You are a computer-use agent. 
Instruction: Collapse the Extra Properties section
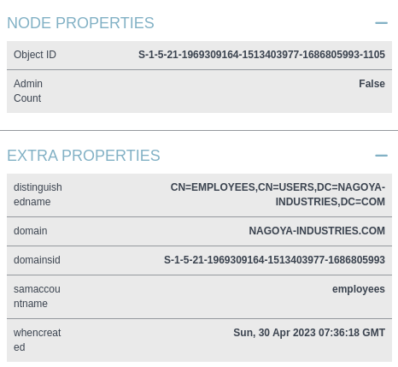tap(381, 156)
